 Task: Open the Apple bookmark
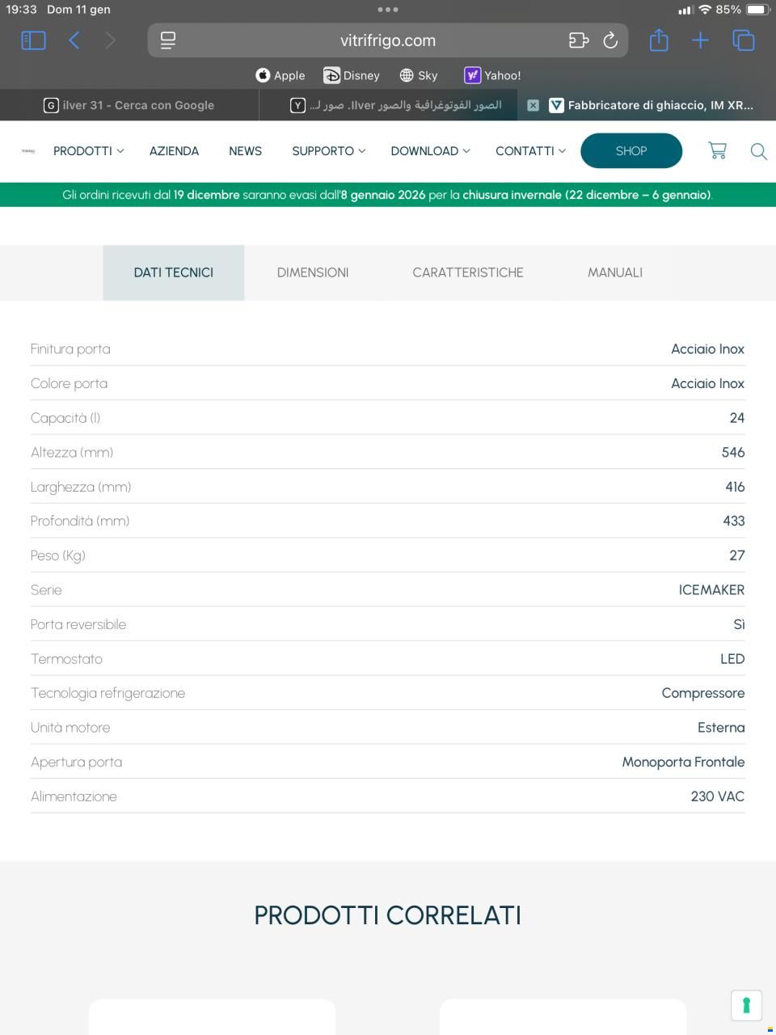tap(280, 75)
